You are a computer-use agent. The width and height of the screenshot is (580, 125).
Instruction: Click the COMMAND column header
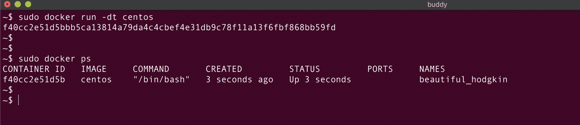151,69
